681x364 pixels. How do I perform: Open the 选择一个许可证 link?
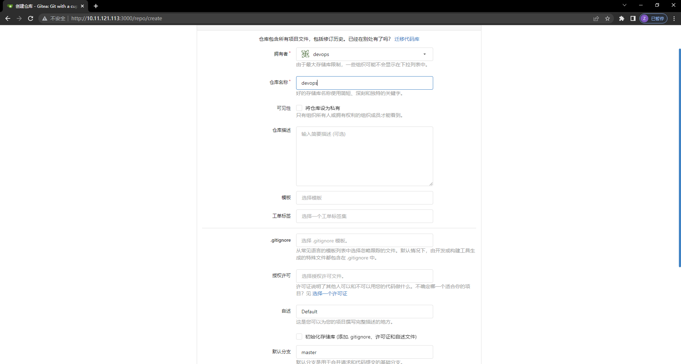[329, 293]
